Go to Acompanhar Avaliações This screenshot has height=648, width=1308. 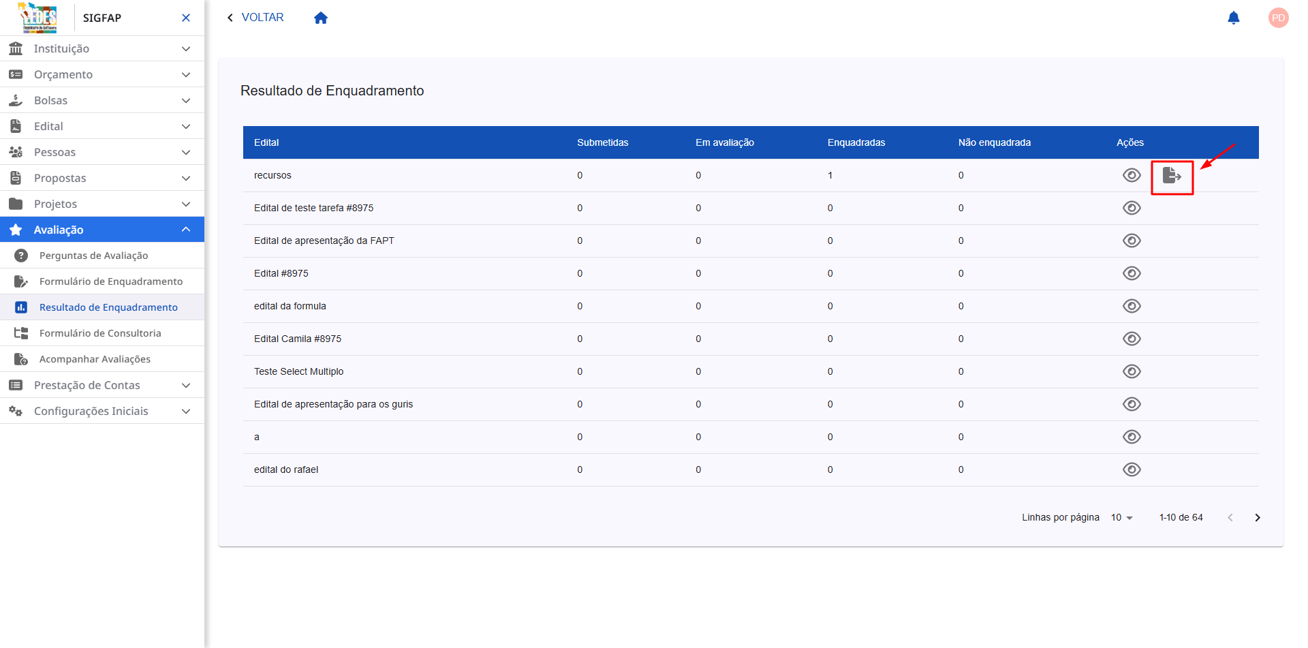pos(95,360)
